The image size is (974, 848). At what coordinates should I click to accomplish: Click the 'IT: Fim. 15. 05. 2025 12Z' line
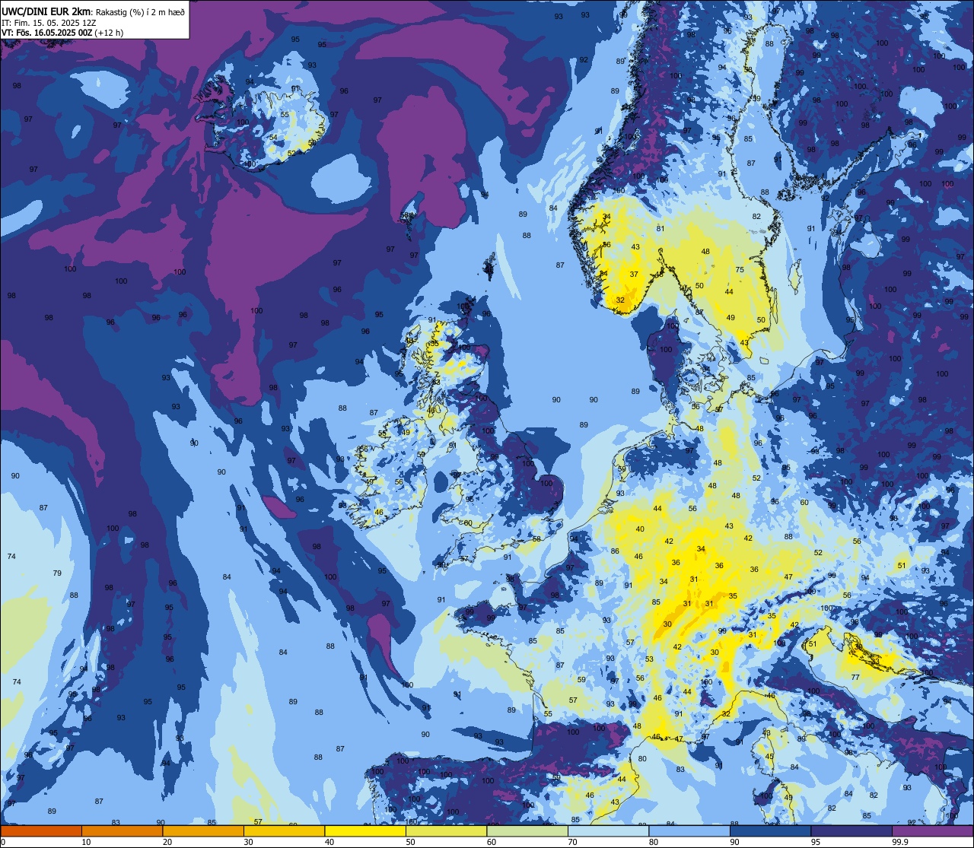[49, 22]
